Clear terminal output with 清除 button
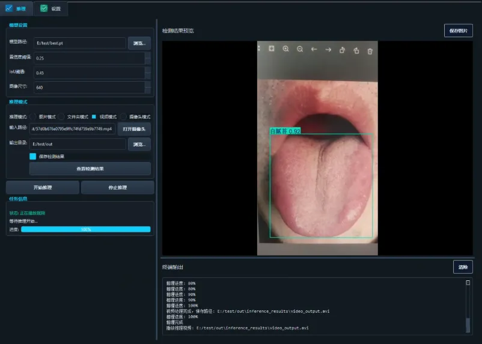Image resolution: width=482 pixels, height=344 pixels. pos(463,267)
